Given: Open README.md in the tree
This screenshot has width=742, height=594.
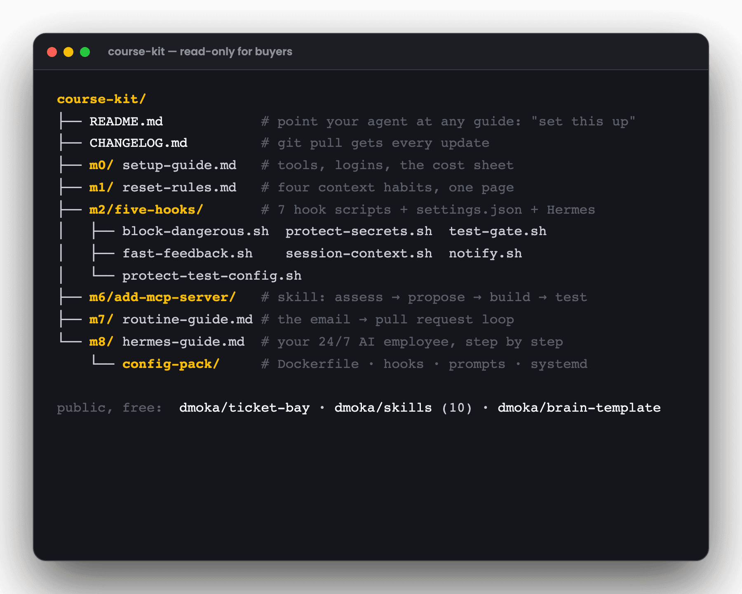Looking at the screenshot, I should tap(126, 121).
